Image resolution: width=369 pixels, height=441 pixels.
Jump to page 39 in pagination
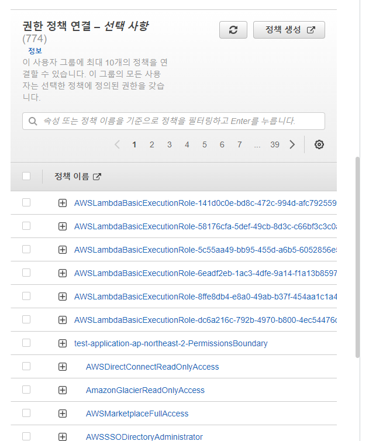(275, 144)
